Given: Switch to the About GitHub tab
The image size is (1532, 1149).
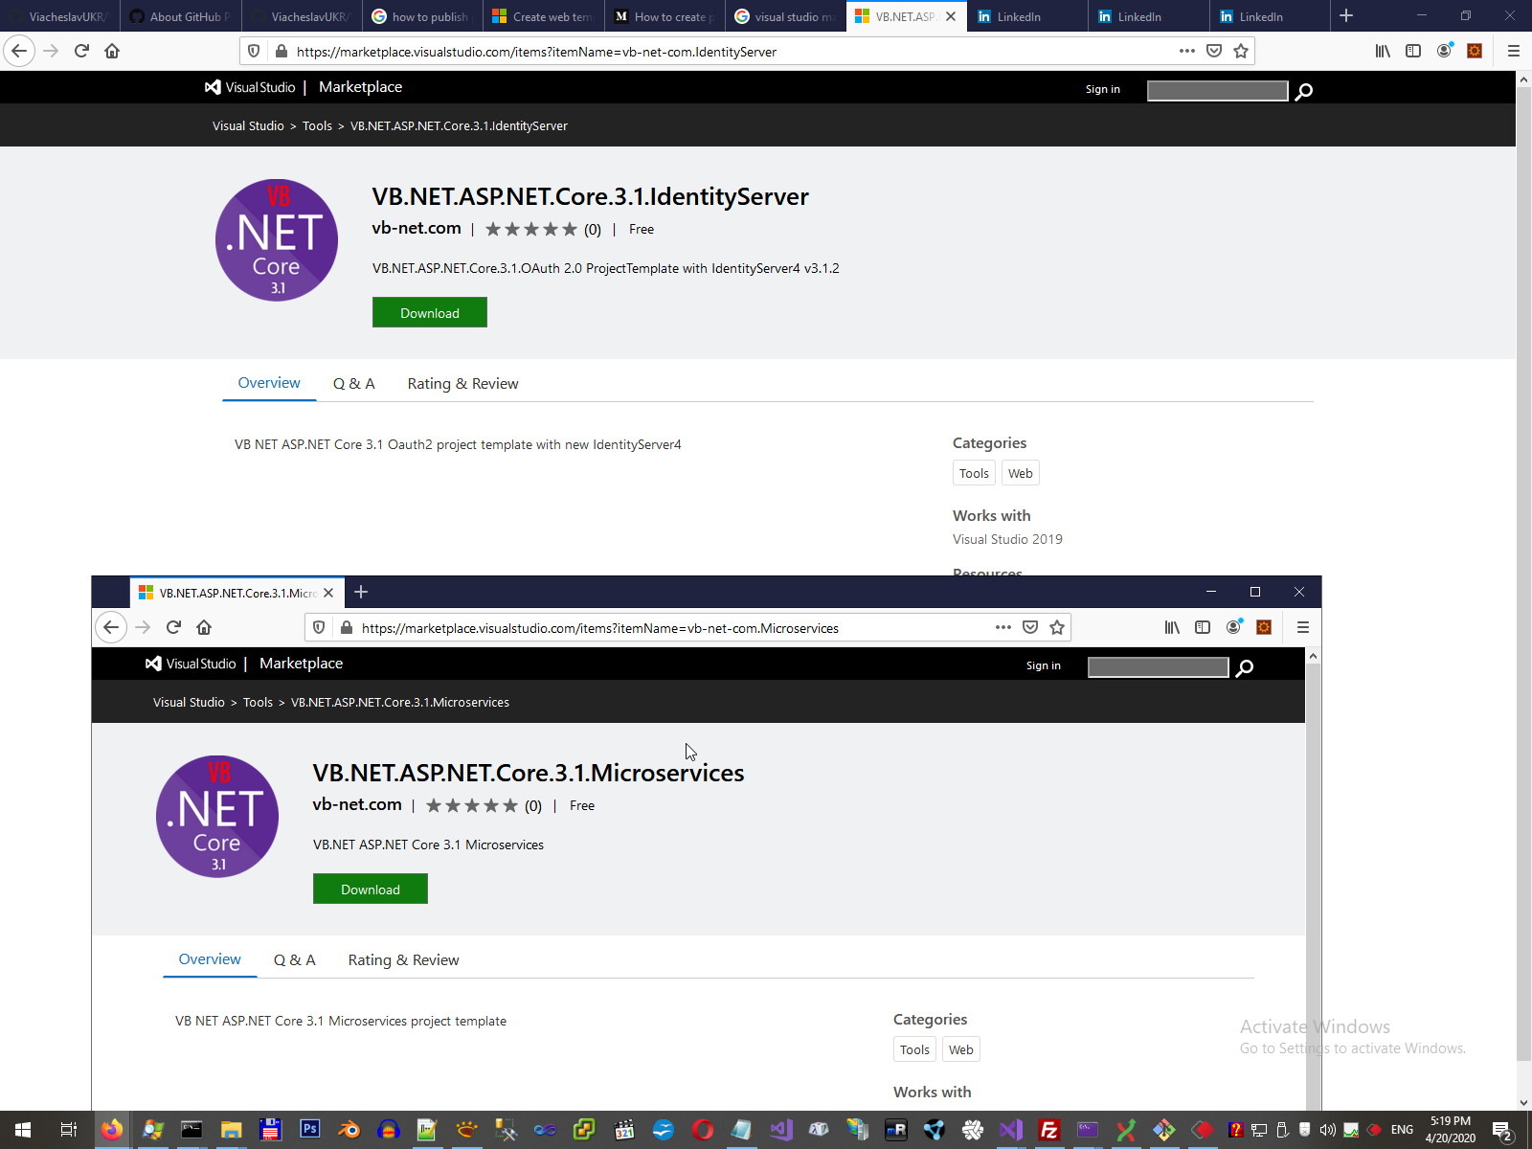Looking at the screenshot, I should click(182, 16).
